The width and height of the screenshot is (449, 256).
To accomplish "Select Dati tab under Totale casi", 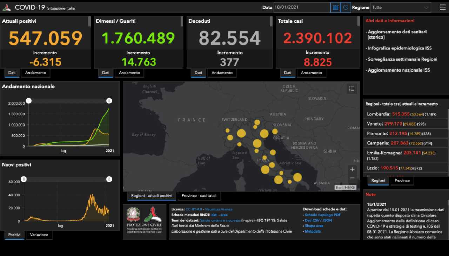I will click(x=288, y=73).
